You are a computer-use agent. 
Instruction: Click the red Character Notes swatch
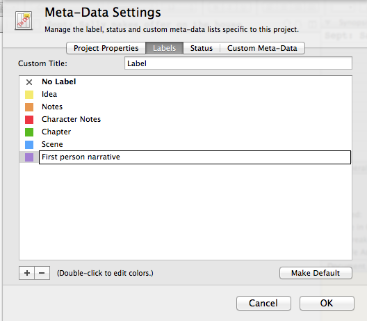[x=29, y=120]
